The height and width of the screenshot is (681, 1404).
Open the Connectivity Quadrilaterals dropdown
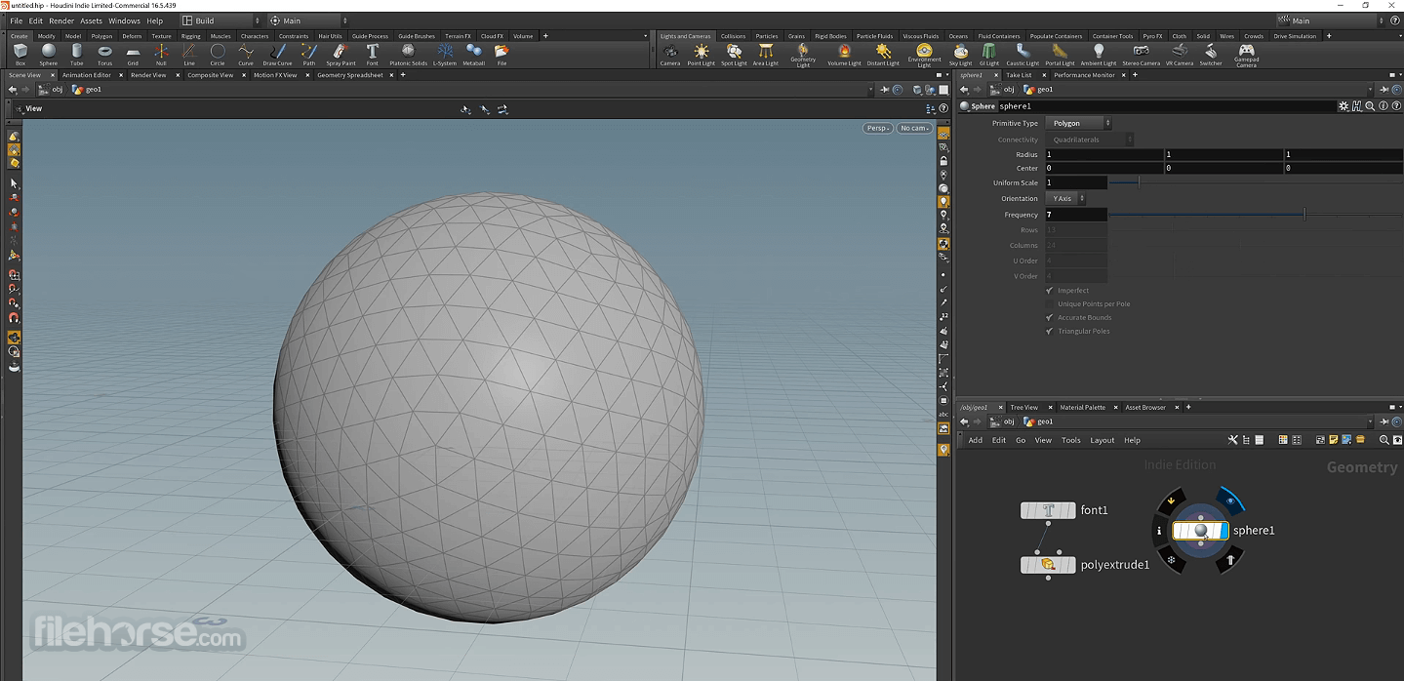[x=1089, y=140]
